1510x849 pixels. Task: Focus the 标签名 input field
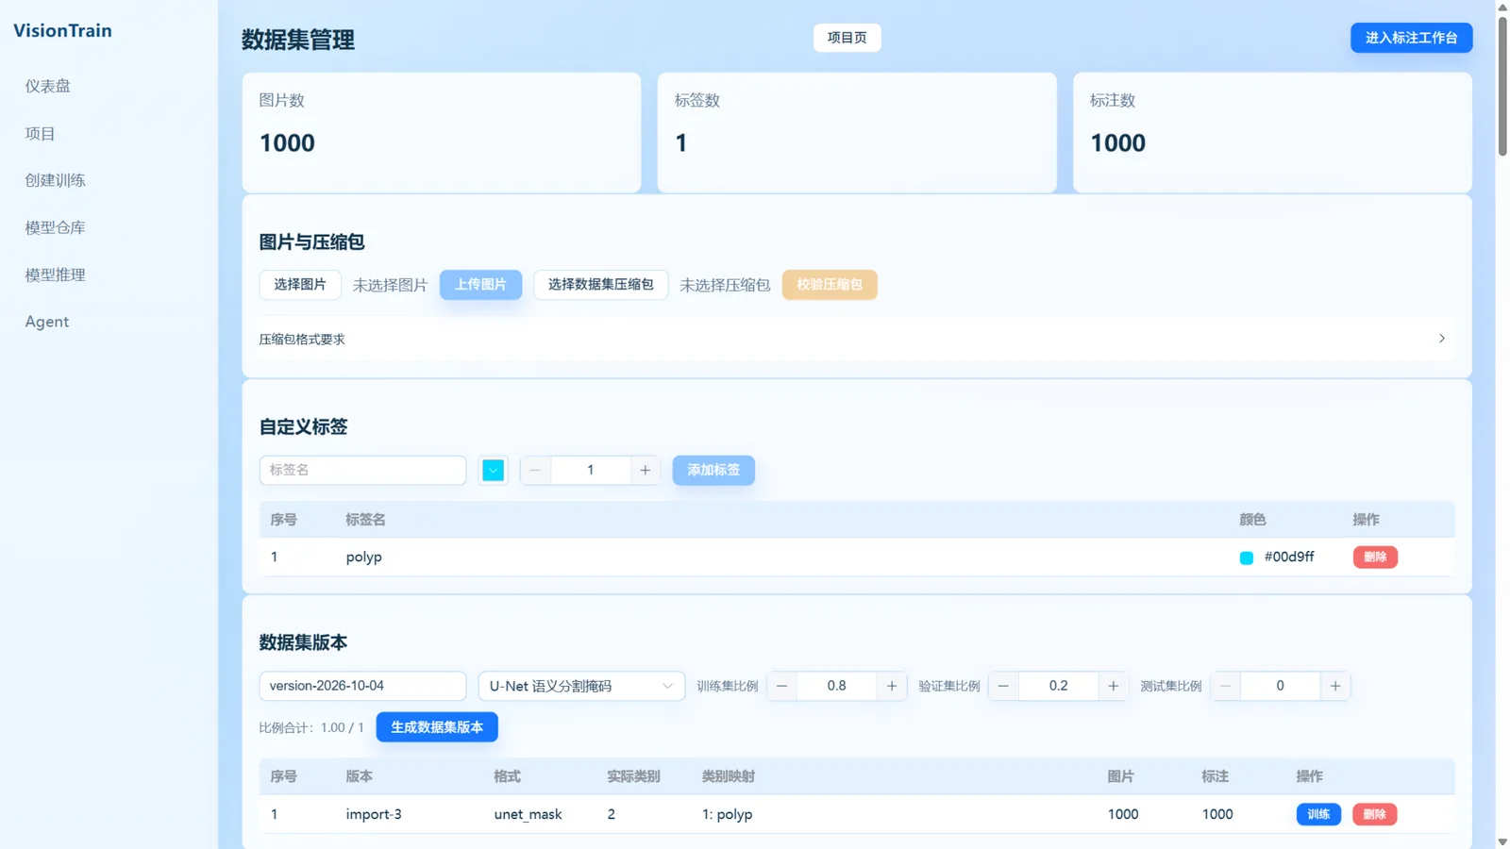pyautogui.click(x=362, y=470)
